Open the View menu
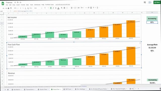This screenshot has height=91, width=161. tap(14, 5)
